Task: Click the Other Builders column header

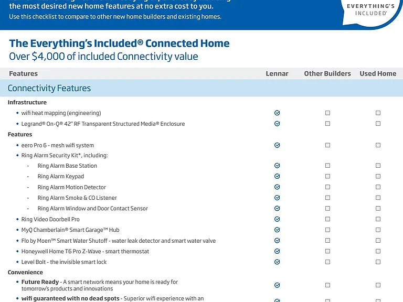Action: [327, 74]
